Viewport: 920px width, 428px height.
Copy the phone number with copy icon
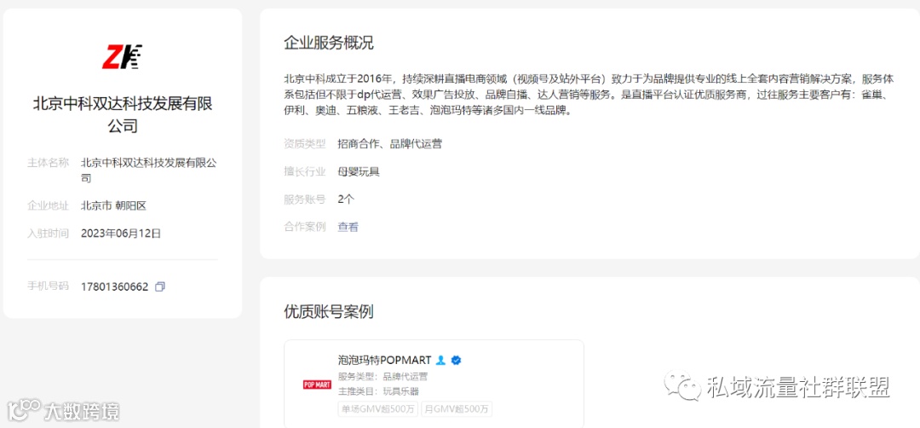coord(159,287)
